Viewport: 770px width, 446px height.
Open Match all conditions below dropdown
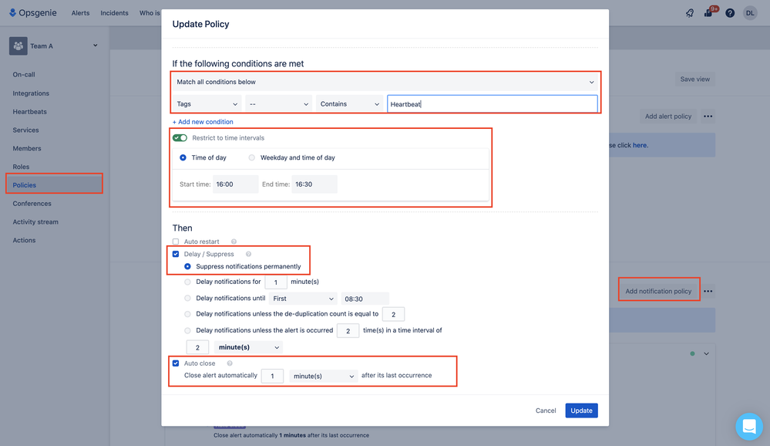click(x=385, y=82)
